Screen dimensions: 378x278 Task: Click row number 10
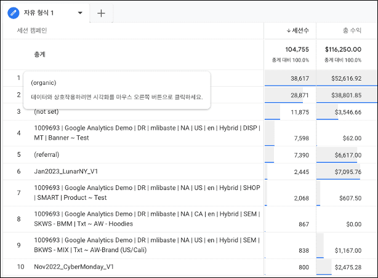pos(20,267)
